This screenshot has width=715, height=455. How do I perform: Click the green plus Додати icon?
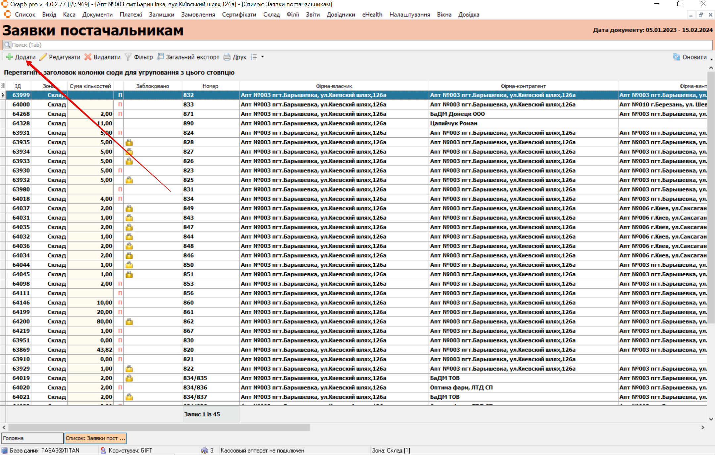click(10, 57)
